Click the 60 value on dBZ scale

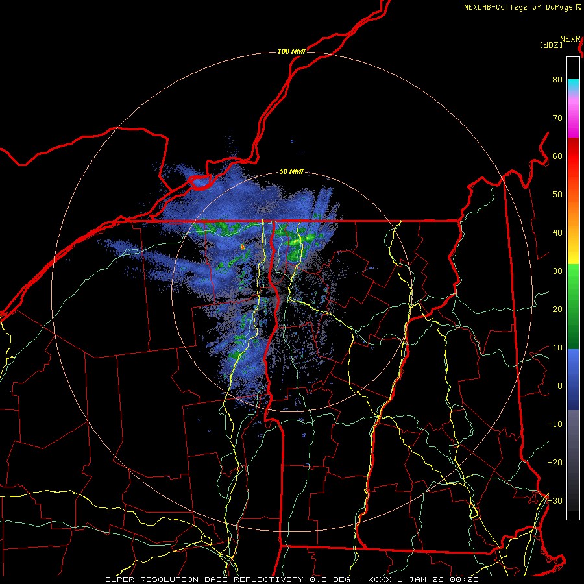click(557, 156)
